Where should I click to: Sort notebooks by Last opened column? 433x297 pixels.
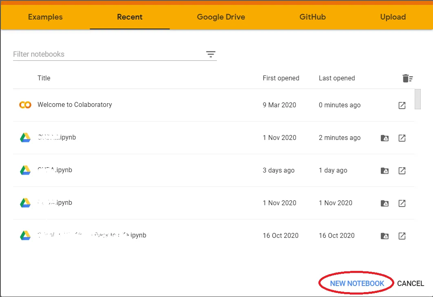coord(337,78)
